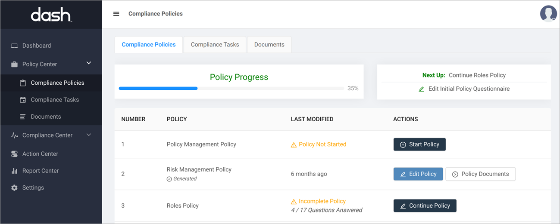560x224 pixels.
Task: Open the user profile avatar
Action: (548, 14)
